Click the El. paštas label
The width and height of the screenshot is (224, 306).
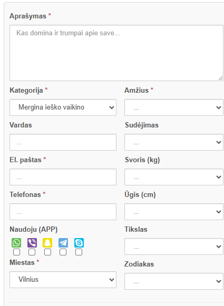(x=25, y=160)
